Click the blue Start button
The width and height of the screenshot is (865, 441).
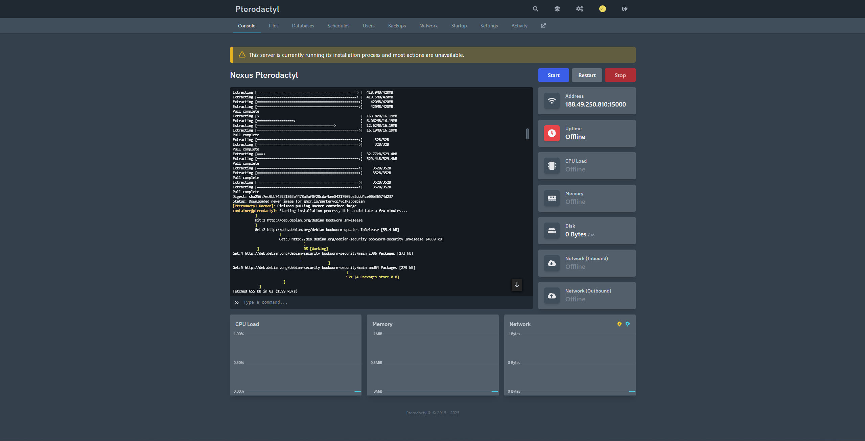[554, 75]
